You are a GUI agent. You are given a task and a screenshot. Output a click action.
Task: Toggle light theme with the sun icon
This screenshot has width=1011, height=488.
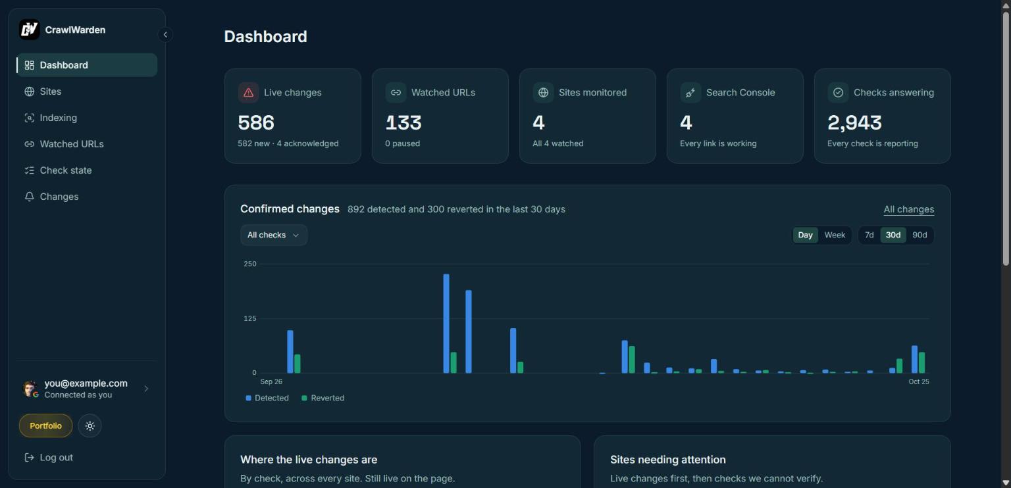(90, 426)
